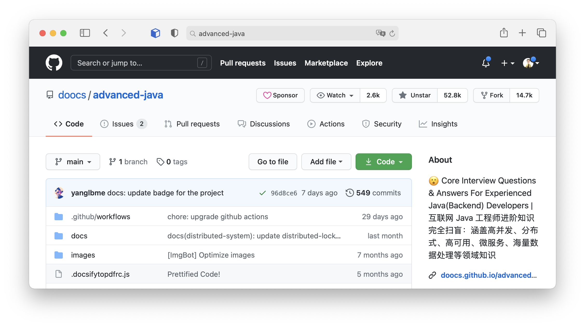Open commit hash 96d8ce6
585x327 pixels.
[284, 193]
